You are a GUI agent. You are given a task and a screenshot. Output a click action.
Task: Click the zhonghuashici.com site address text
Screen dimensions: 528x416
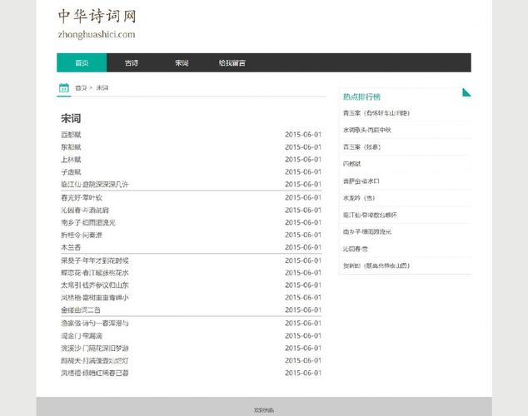click(x=97, y=35)
